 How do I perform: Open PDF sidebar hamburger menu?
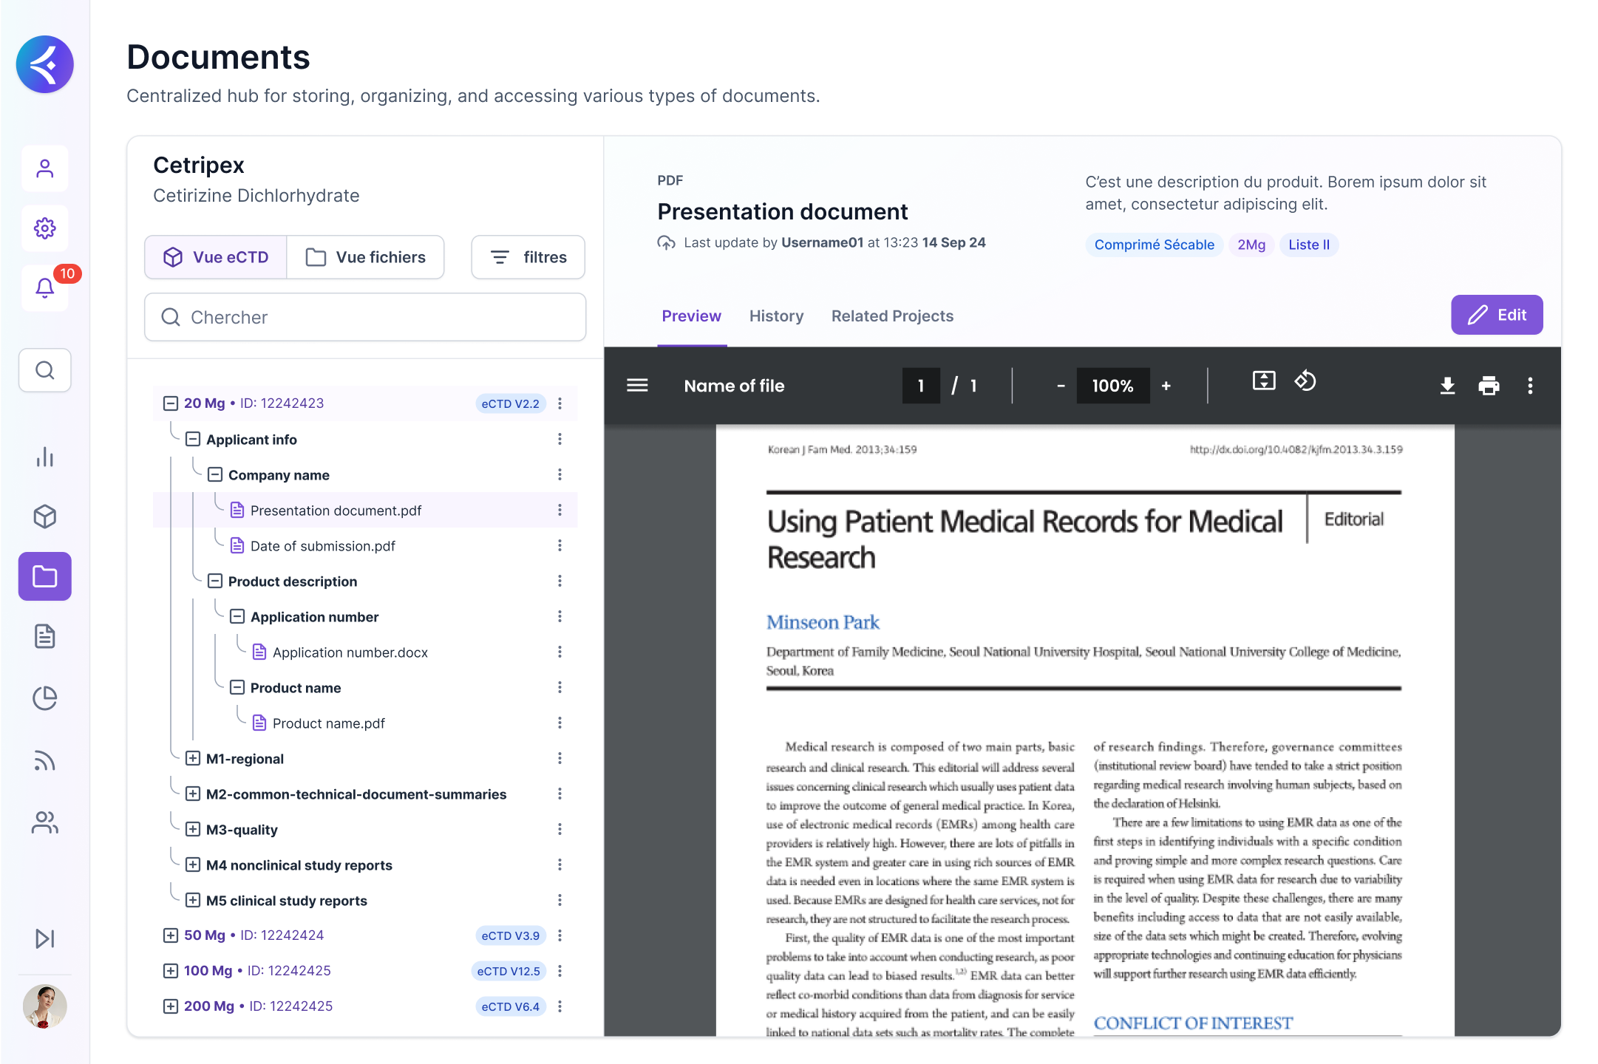pyautogui.click(x=637, y=386)
